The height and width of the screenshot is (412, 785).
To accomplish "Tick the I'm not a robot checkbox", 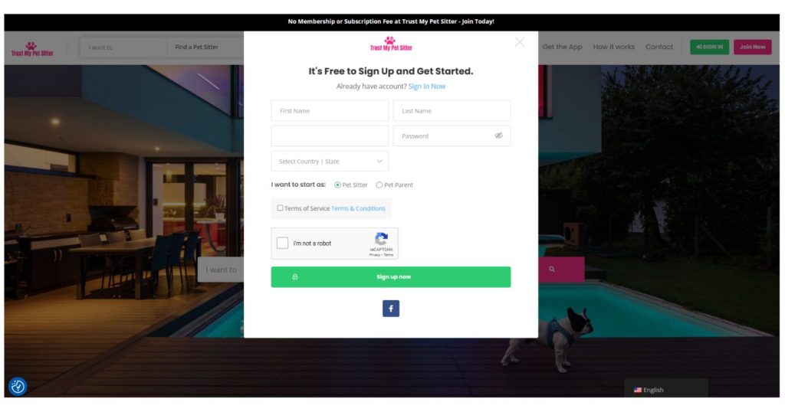I will click(282, 243).
